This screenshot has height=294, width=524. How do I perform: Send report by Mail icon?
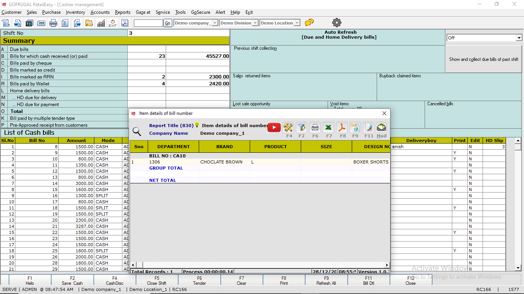click(x=381, y=127)
